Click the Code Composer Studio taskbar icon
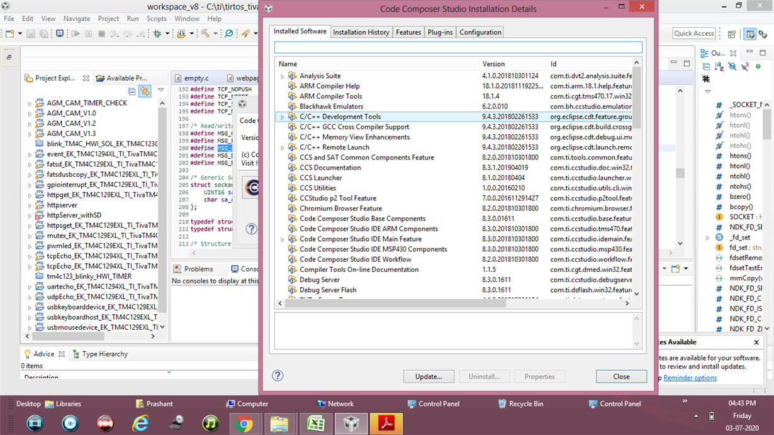774x435 pixels. click(x=351, y=424)
